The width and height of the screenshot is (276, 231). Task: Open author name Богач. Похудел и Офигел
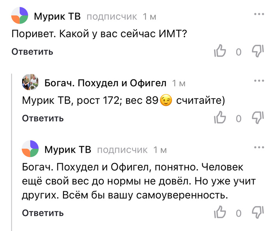pyautogui.click(x=105, y=83)
